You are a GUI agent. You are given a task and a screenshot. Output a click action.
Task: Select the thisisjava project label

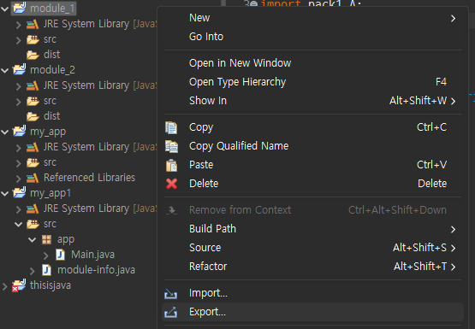click(x=50, y=285)
